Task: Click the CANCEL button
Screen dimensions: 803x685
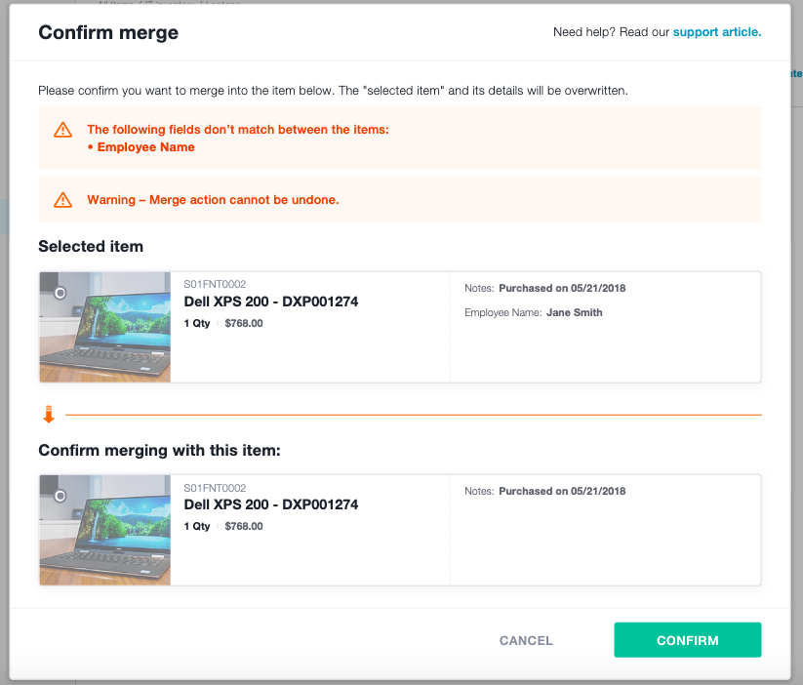Action: pyautogui.click(x=526, y=640)
